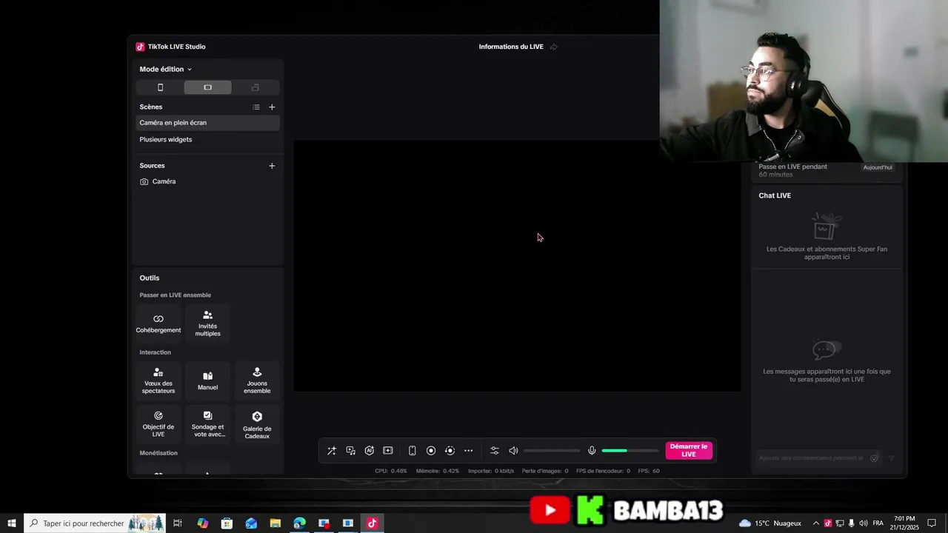Open the Cohébergement tool

pos(158,324)
